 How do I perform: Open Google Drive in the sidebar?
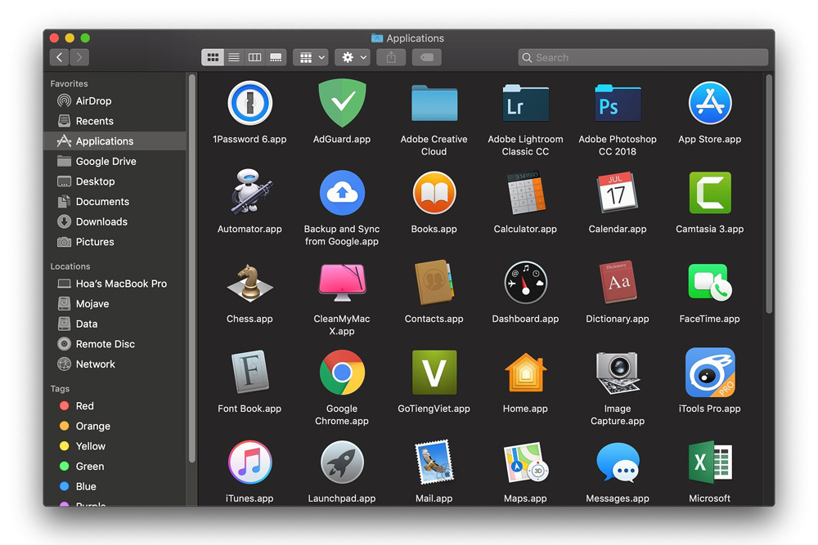(x=115, y=162)
